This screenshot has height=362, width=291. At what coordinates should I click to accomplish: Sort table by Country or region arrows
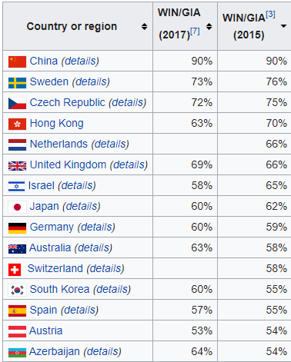[145, 26]
